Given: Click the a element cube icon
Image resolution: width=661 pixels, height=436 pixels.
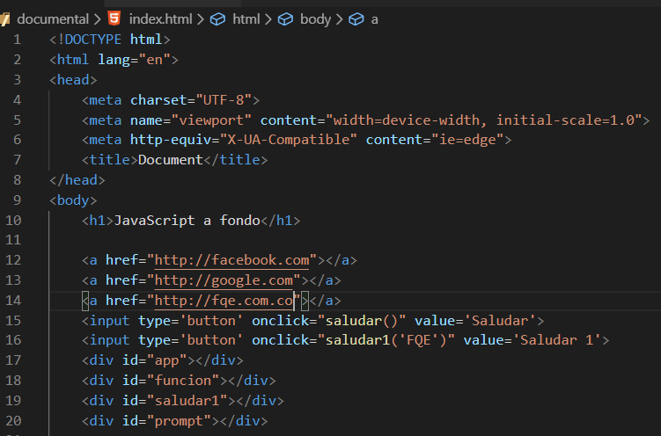Looking at the screenshot, I should pyautogui.click(x=356, y=19).
